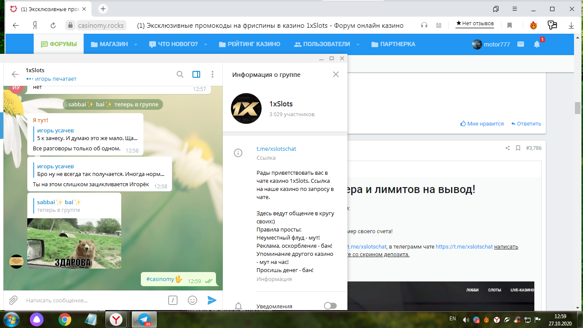Toggle the Уведомления notifications switch

[330, 306]
